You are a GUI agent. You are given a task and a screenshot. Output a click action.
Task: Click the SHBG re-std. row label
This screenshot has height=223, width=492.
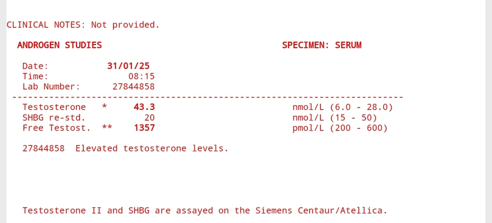(x=54, y=118)
